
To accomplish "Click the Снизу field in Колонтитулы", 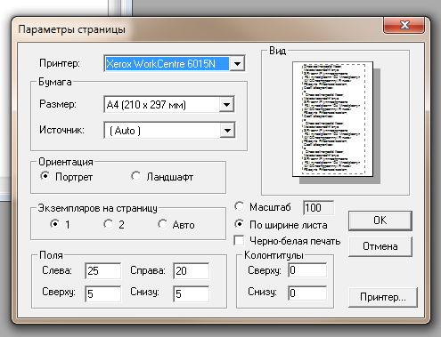I will [x=307, y=293].
